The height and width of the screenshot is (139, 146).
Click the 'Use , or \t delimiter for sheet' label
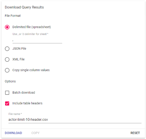coord(30,34)
